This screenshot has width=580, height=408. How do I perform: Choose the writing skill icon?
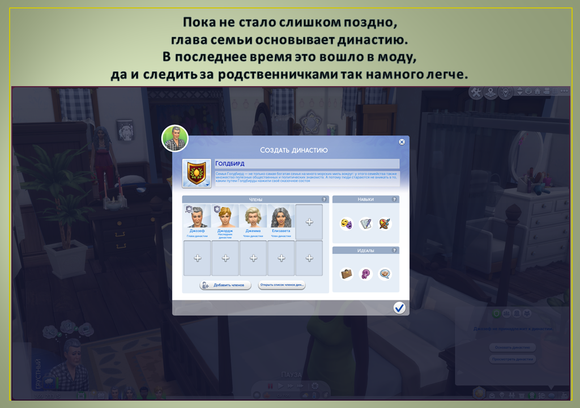[366, 224]
